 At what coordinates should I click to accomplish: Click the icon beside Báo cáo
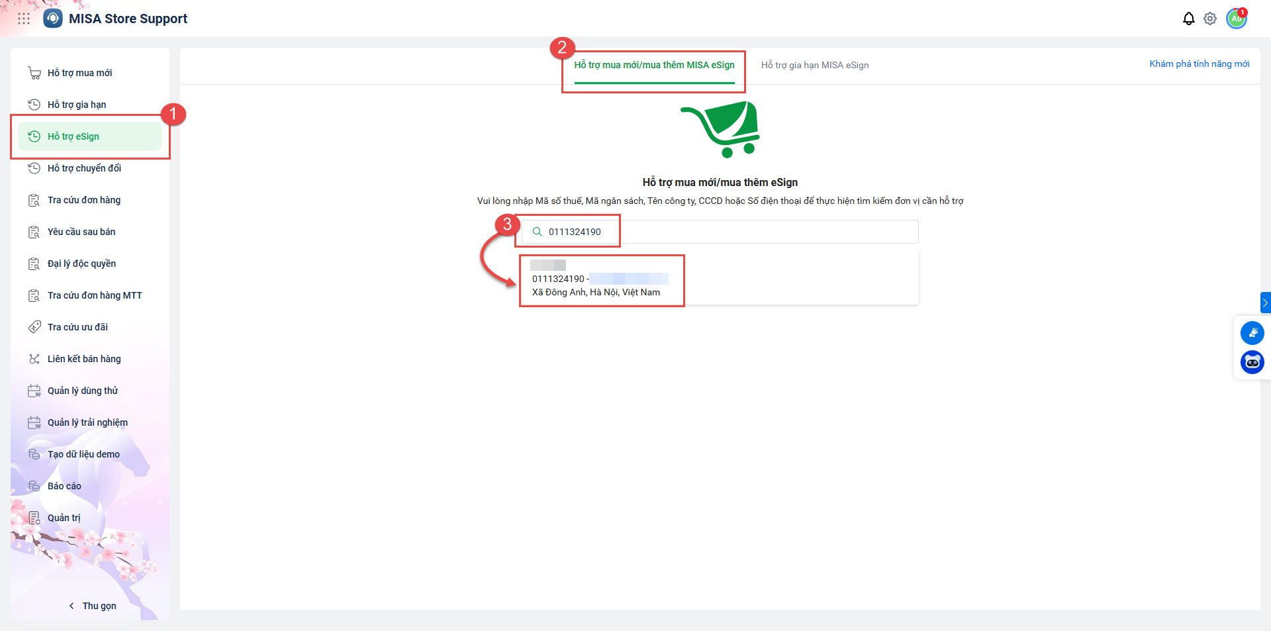[34, 486]
